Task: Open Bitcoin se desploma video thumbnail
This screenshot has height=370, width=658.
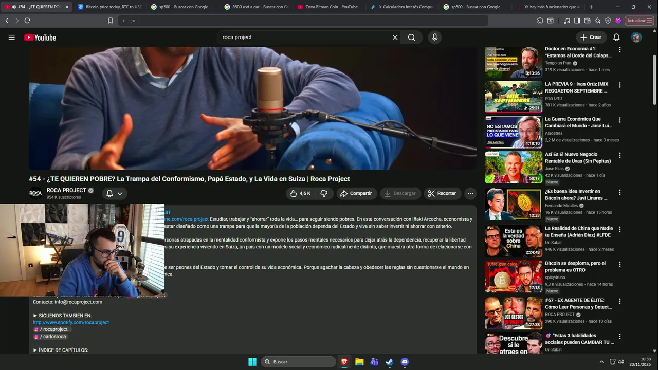Action: pyautogui.click(x=513, y=276)
